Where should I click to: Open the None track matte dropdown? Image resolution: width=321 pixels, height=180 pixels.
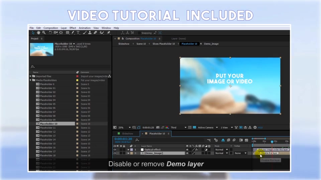click(240, 153)
